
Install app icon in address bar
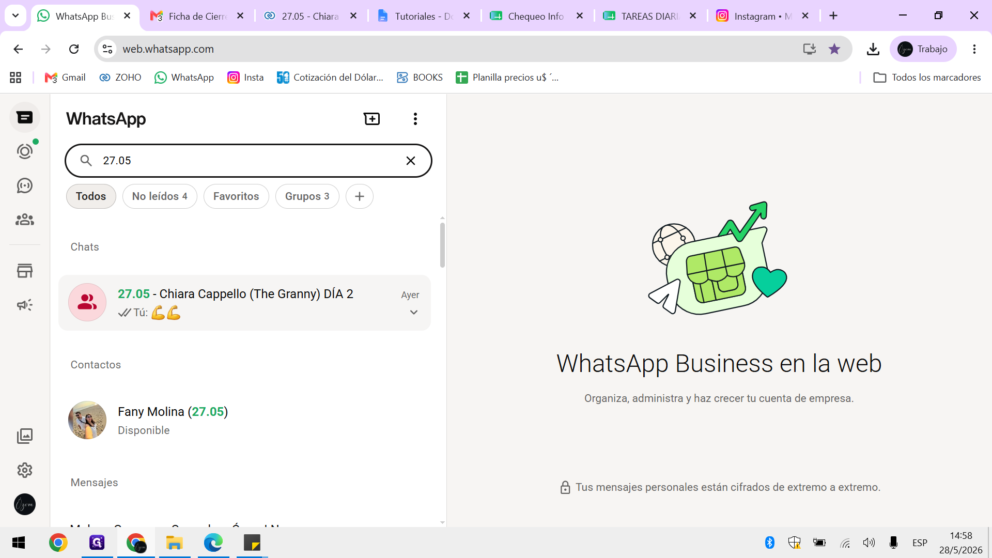pos(810,49)
